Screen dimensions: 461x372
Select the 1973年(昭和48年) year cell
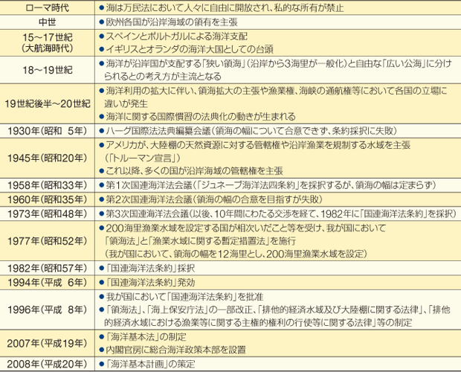click(48, 214)
